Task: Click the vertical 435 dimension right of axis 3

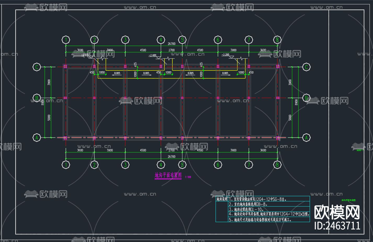Action: point(135,64)
